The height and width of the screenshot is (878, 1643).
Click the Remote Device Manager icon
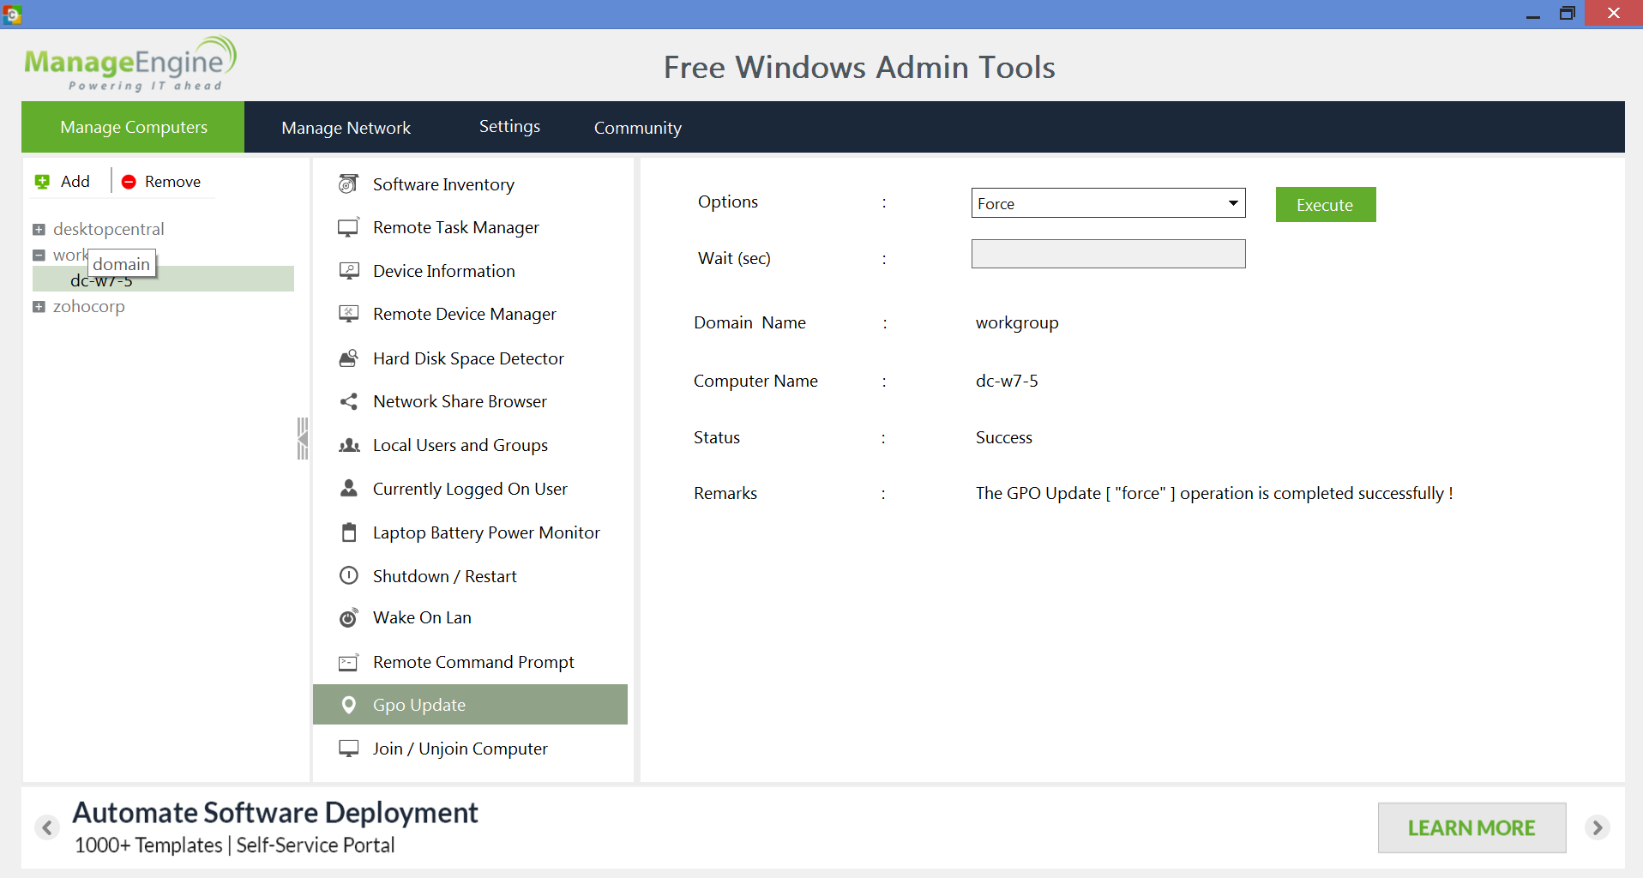point(348,314)
